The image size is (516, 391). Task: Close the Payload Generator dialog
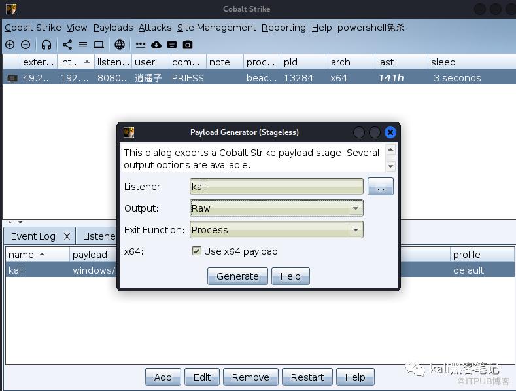click(x=390, y=132)
